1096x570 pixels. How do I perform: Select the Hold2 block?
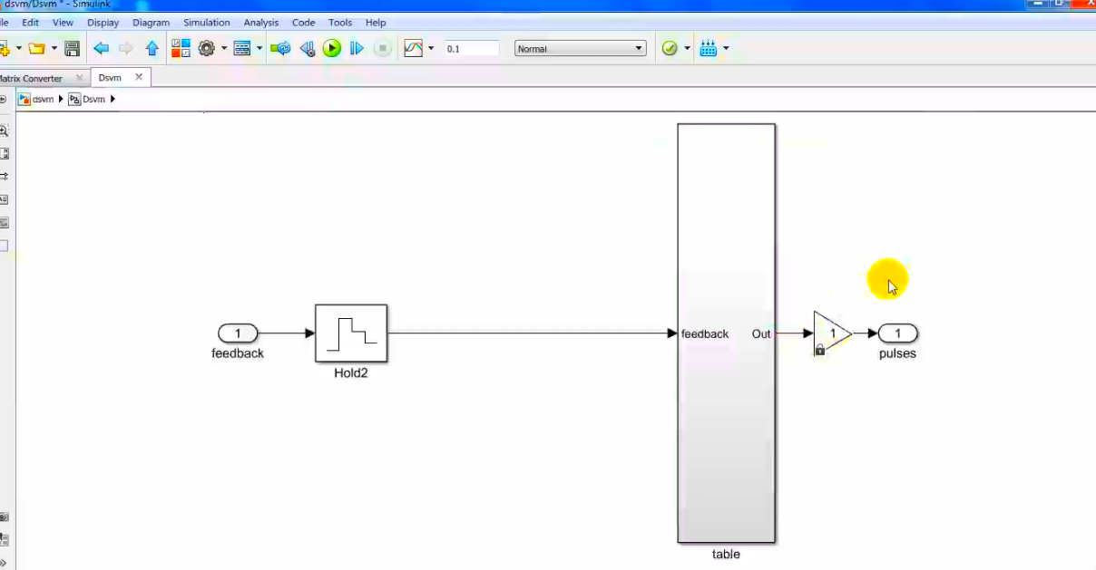click(351, 333)
